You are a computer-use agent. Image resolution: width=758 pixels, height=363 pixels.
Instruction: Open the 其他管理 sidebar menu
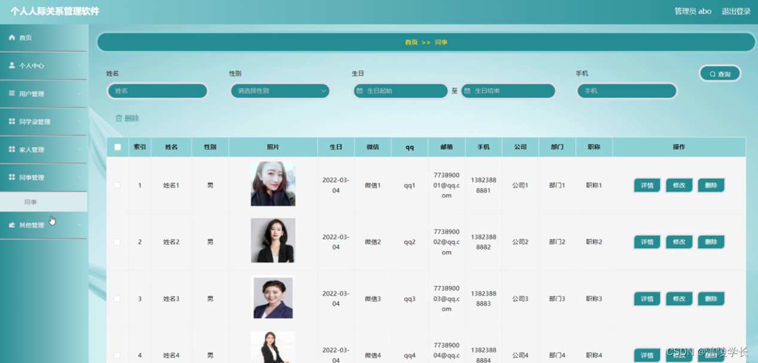pos(44,225)
